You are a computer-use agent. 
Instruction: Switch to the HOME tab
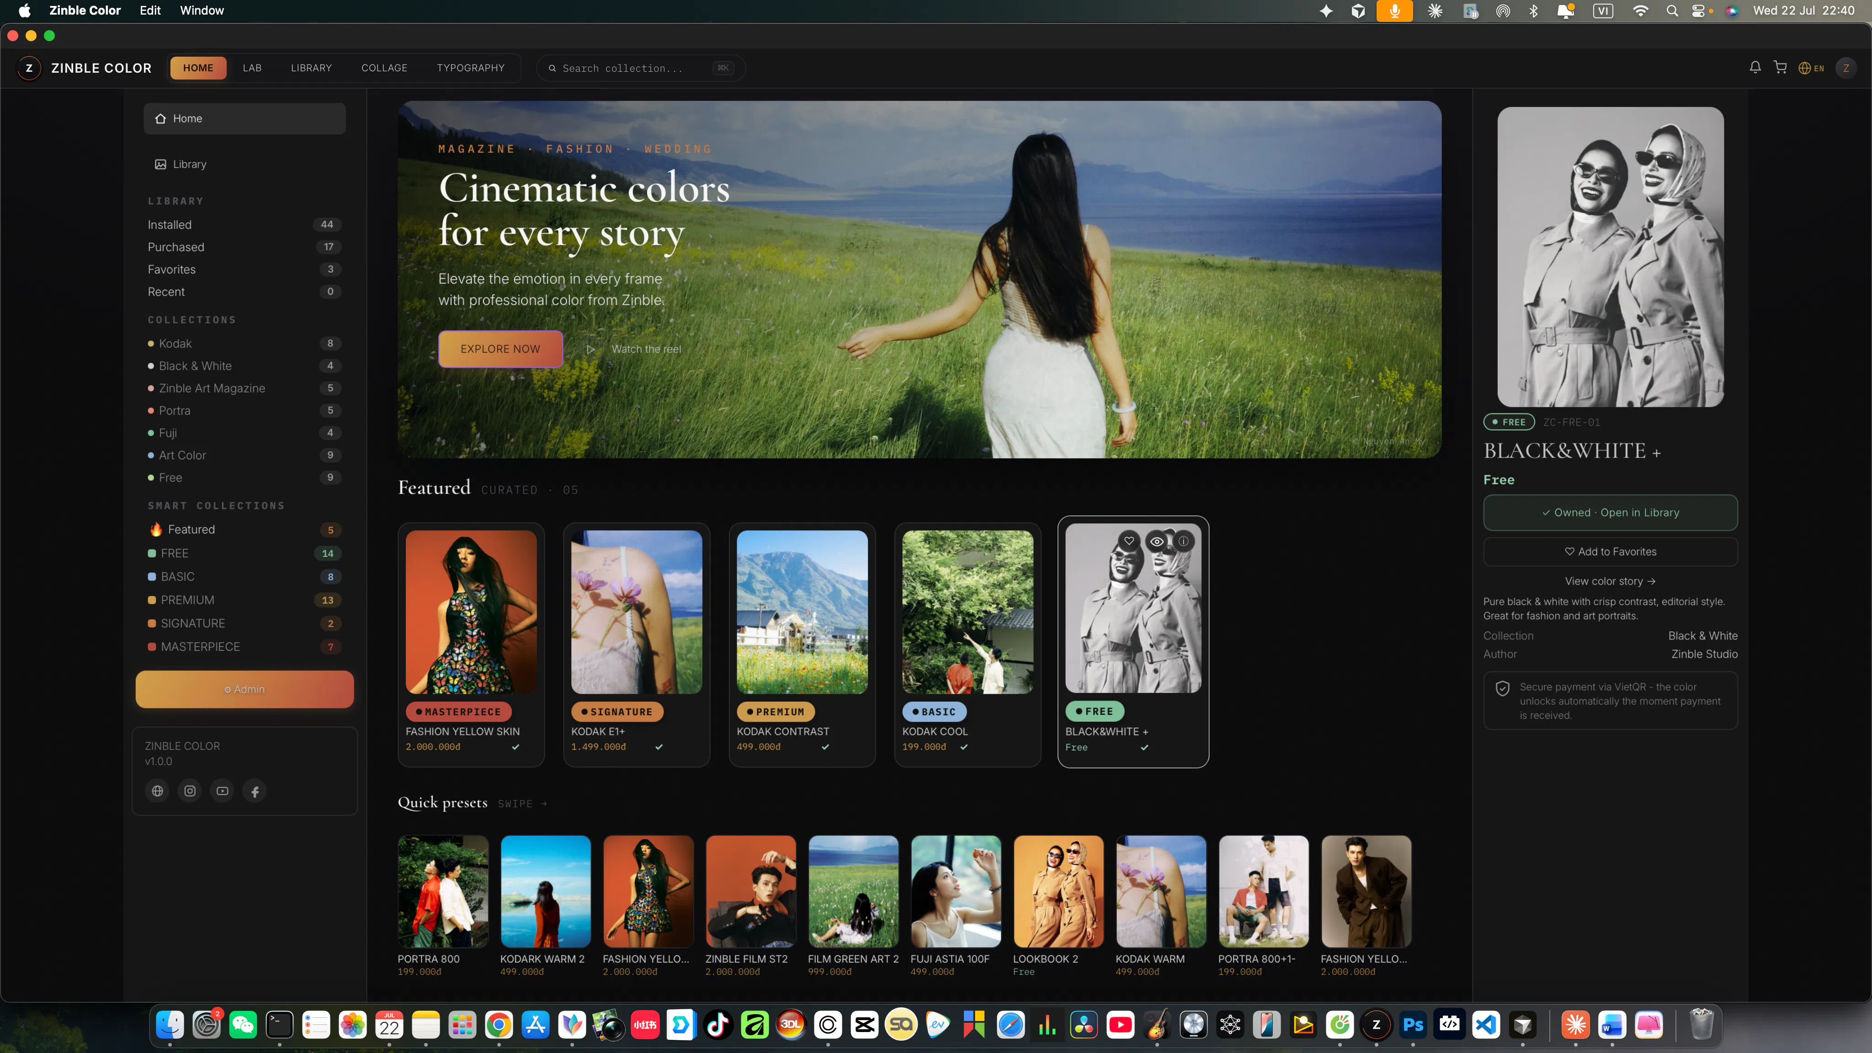point(198,68)
